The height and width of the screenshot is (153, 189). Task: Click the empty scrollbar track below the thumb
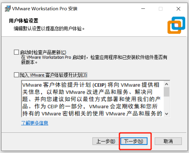(167, 104)
